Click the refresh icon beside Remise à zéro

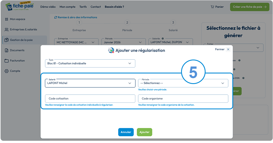55,18
